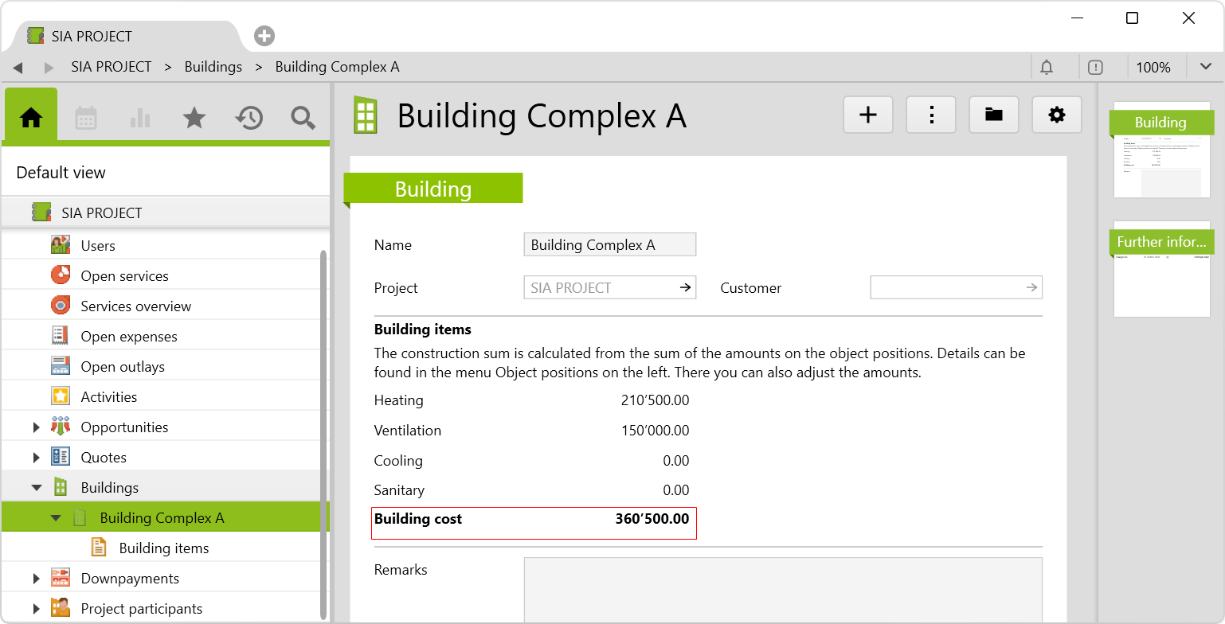Screen dimensions: 1225x624
Task: Click the folder icon button
Action: point(993,115)
